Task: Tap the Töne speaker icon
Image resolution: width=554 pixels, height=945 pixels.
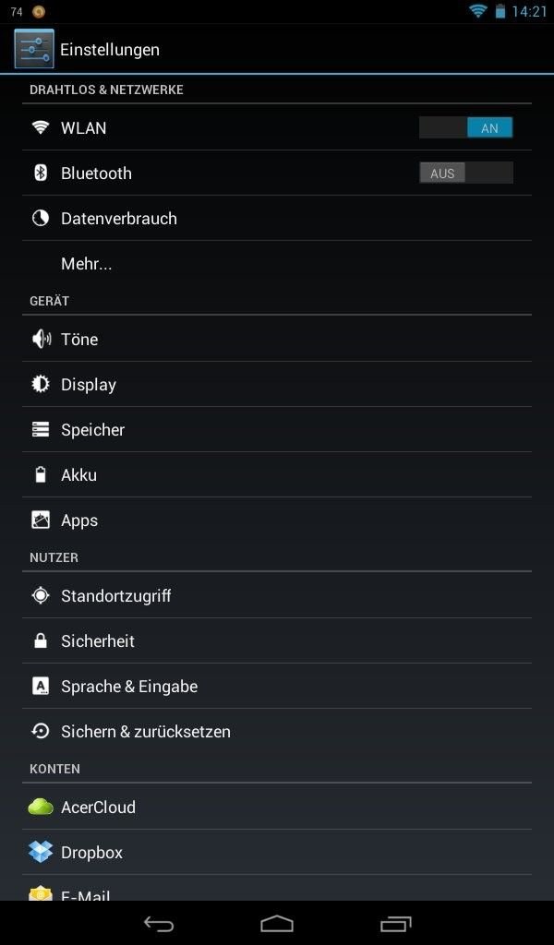Action: click(x=41, y=340)
